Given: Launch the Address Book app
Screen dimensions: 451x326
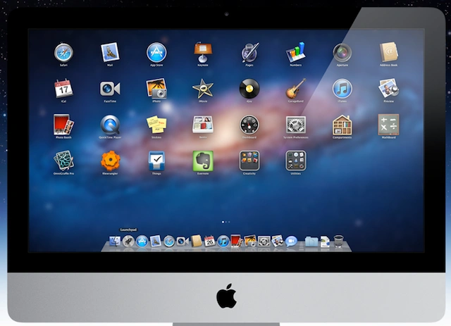Looking at the screenshot, I should point(388,52).
